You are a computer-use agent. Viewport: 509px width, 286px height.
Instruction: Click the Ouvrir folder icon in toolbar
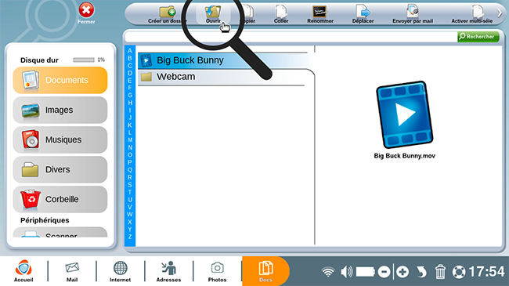click(213, 12)
